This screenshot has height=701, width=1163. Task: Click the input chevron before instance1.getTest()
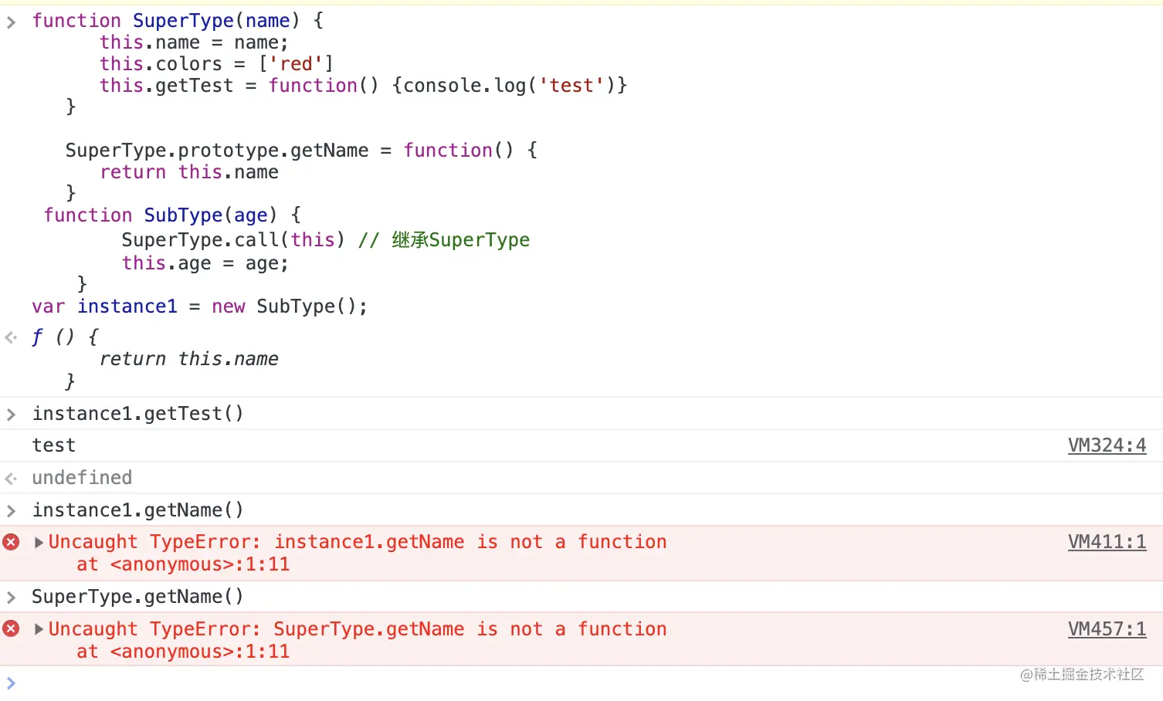[x=11, y=415]
